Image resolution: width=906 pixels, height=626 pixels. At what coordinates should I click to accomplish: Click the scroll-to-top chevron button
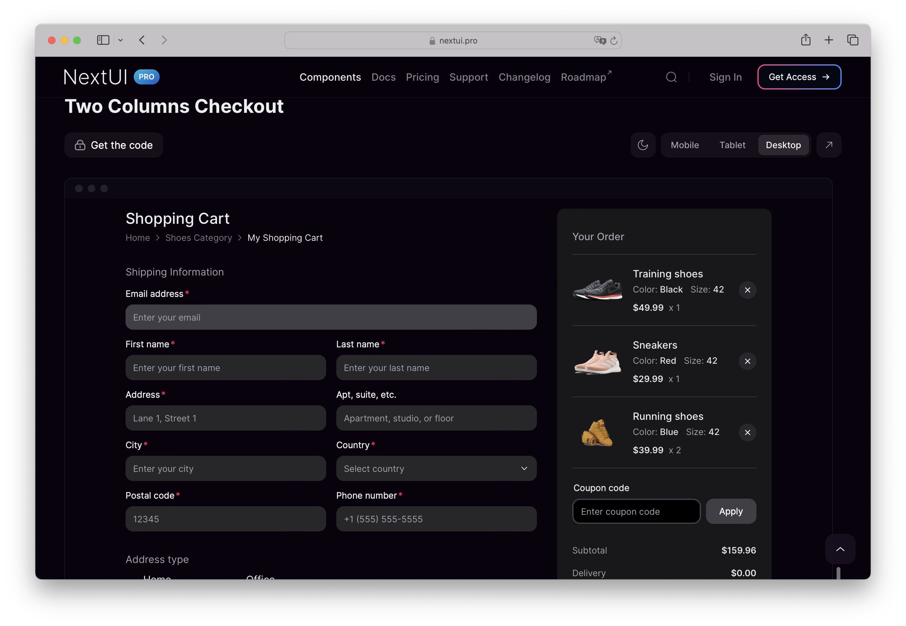840,549
